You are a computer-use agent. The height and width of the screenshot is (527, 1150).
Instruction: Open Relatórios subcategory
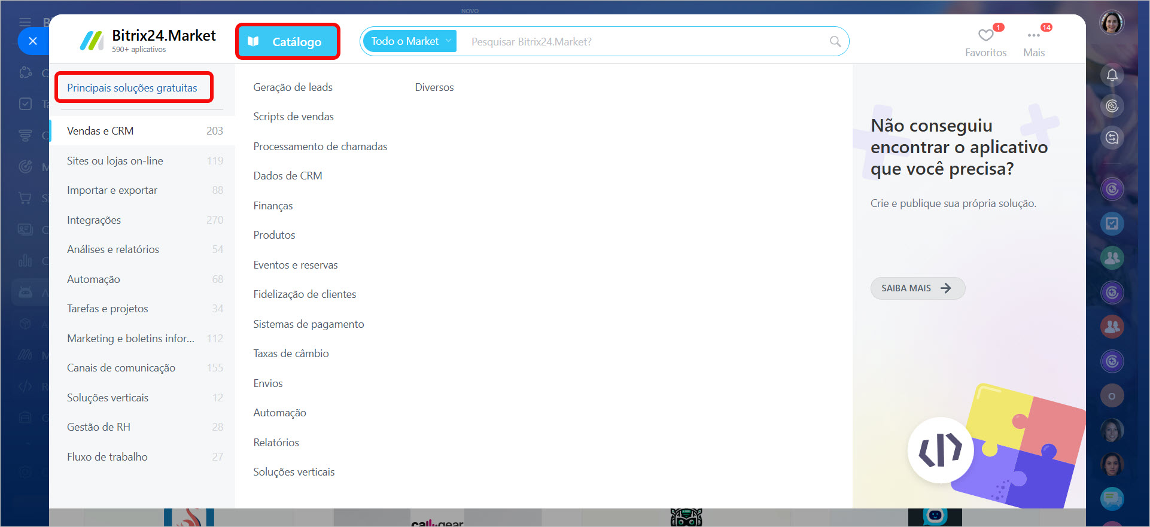276,443
